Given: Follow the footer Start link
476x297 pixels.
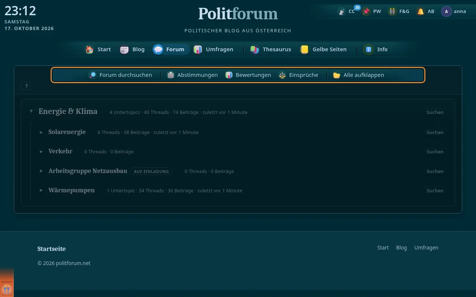Looking at the screenshot, I should (x=383, y=248).
